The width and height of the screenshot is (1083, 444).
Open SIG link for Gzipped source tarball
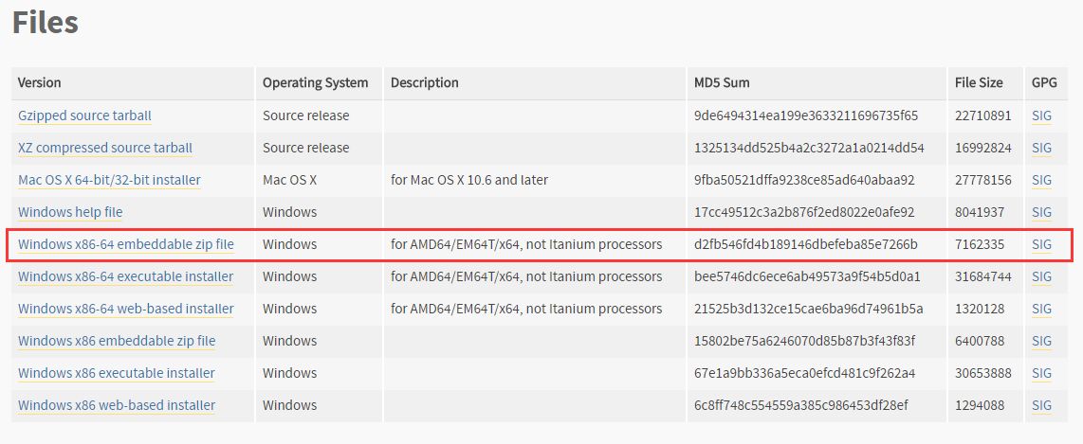click(x=1041, y=115)
